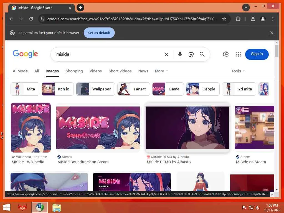Switch to the News tab
The image size is (284, 213).
143,71
